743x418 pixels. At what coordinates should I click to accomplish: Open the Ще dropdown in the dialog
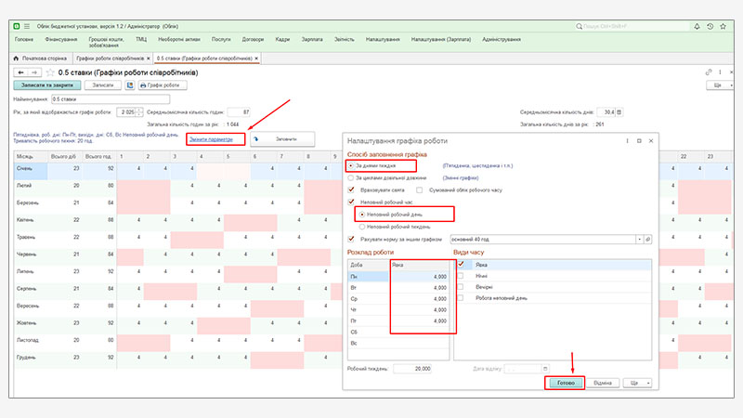coord(637,382)
